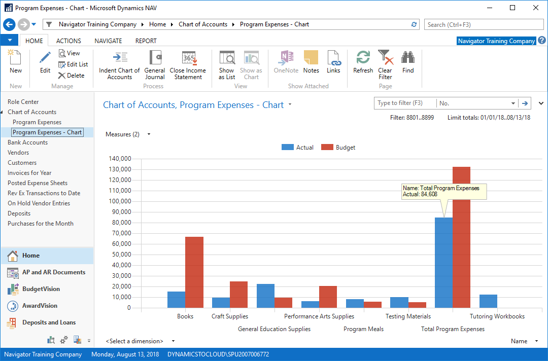Click the Edit pencil icon

tap(45, 58)
